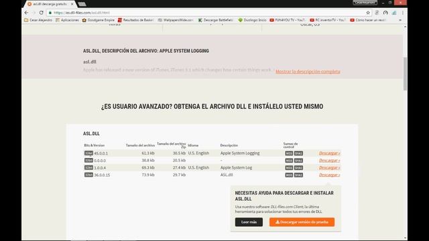Open the Descargar Battlefield bookmark
The image size is (429, 241).
[216, 20]
